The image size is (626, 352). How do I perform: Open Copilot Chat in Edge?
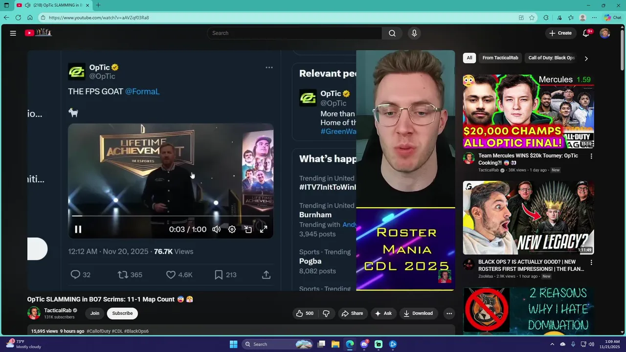click(612, 18)
